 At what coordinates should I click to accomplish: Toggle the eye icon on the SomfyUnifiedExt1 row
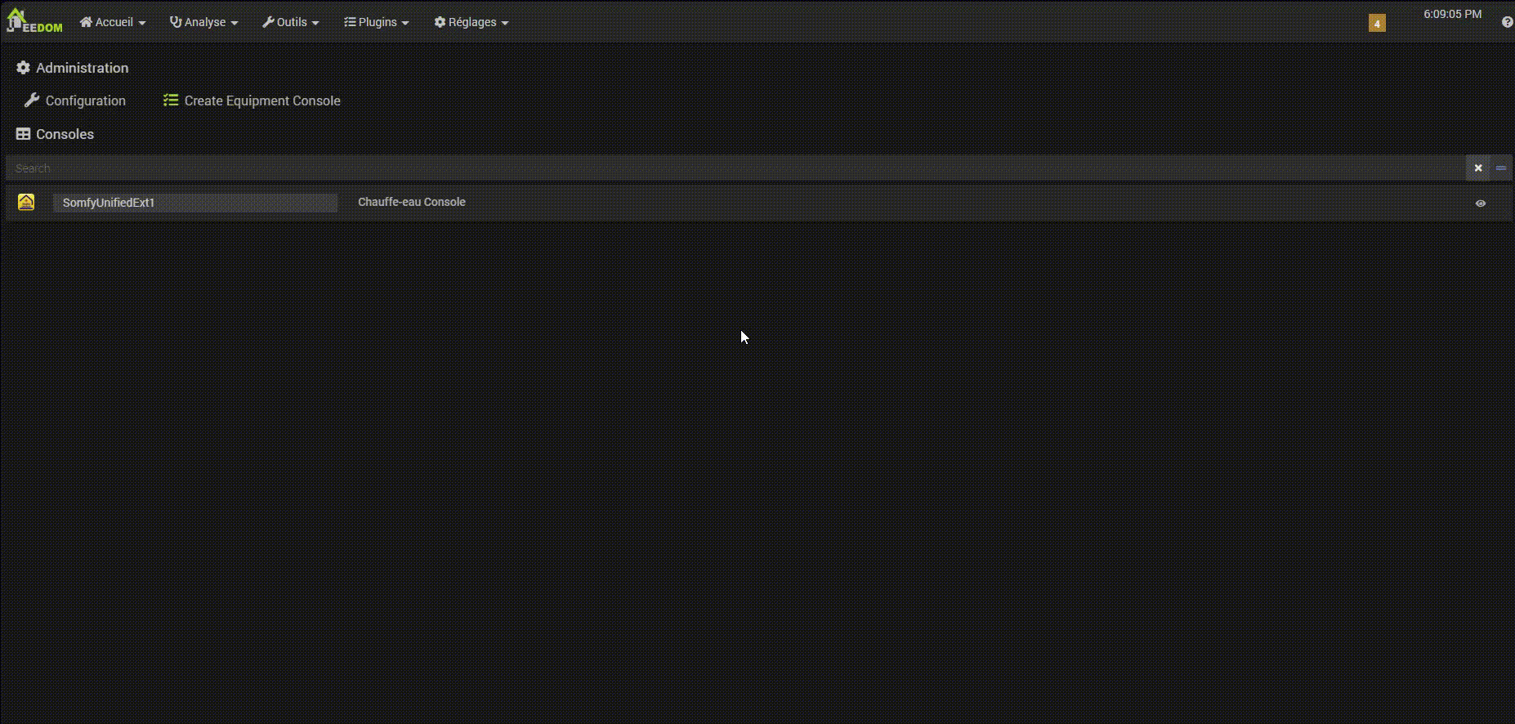point(1481,203)
